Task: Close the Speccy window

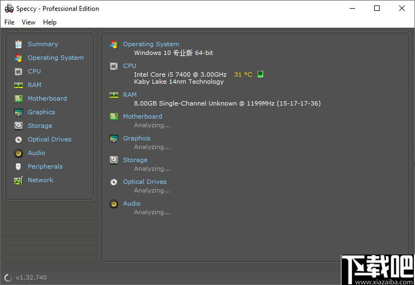Action: coord(402,9)
